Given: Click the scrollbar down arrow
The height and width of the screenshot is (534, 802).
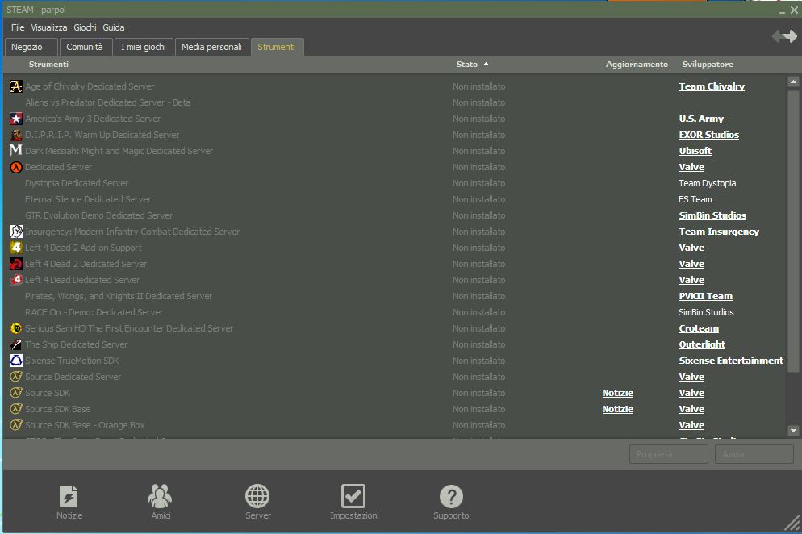Looking at the screenshot, I should [793, 431].
